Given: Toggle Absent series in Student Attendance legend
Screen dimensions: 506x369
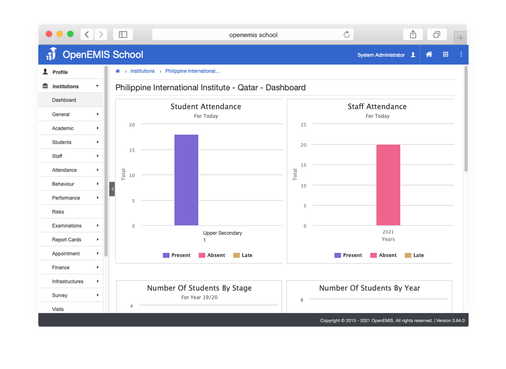Looking at the screenshot, I should point(212,255).
